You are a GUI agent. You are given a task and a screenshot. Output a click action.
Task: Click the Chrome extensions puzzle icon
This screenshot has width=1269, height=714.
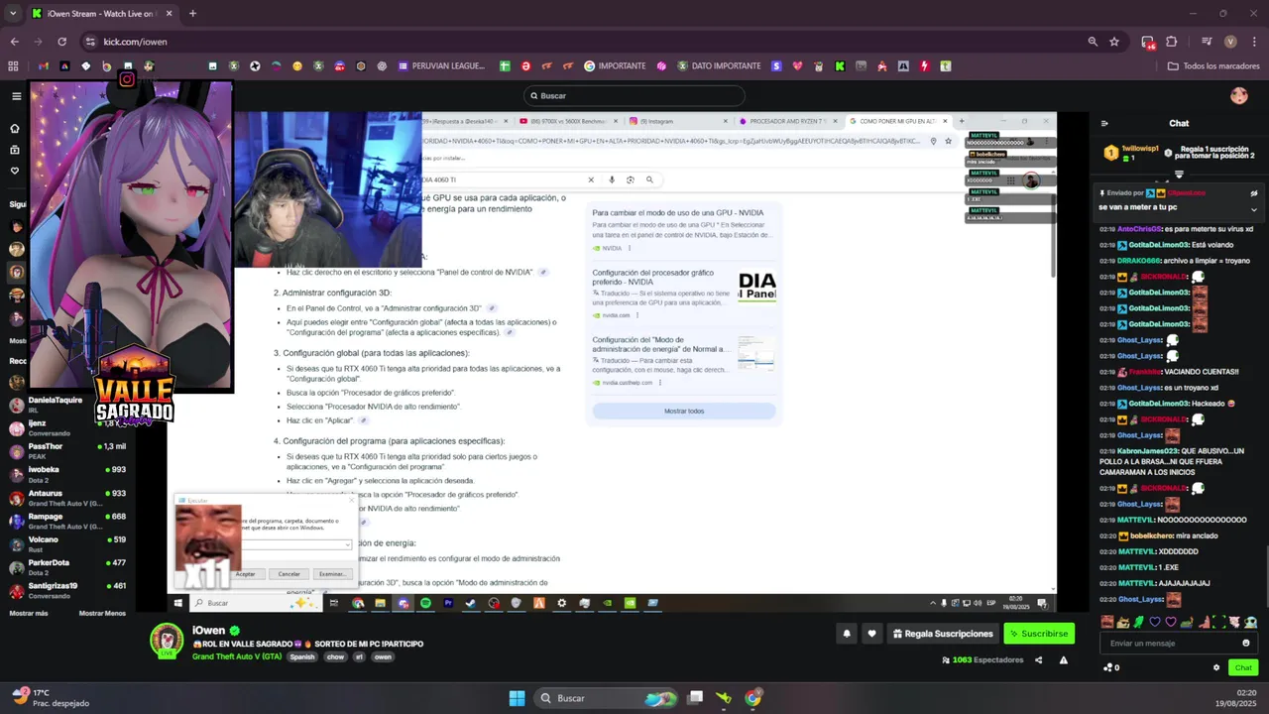pyautogui.click(x=1171, y=42)
